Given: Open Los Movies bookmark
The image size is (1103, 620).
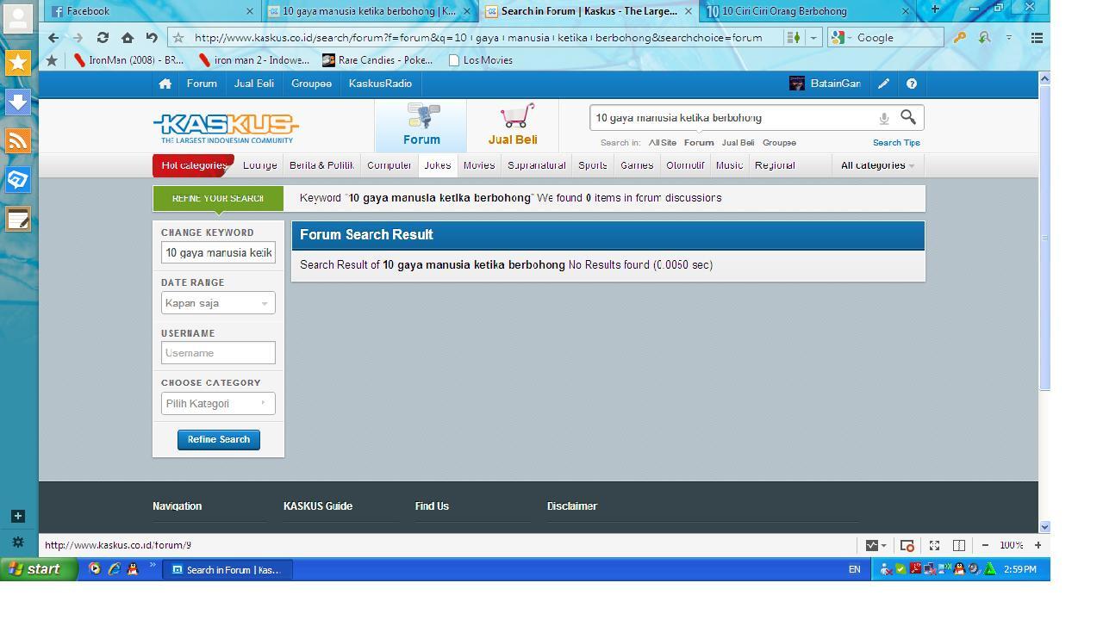Looking at the screenshot, I should [x=481, y=60].
